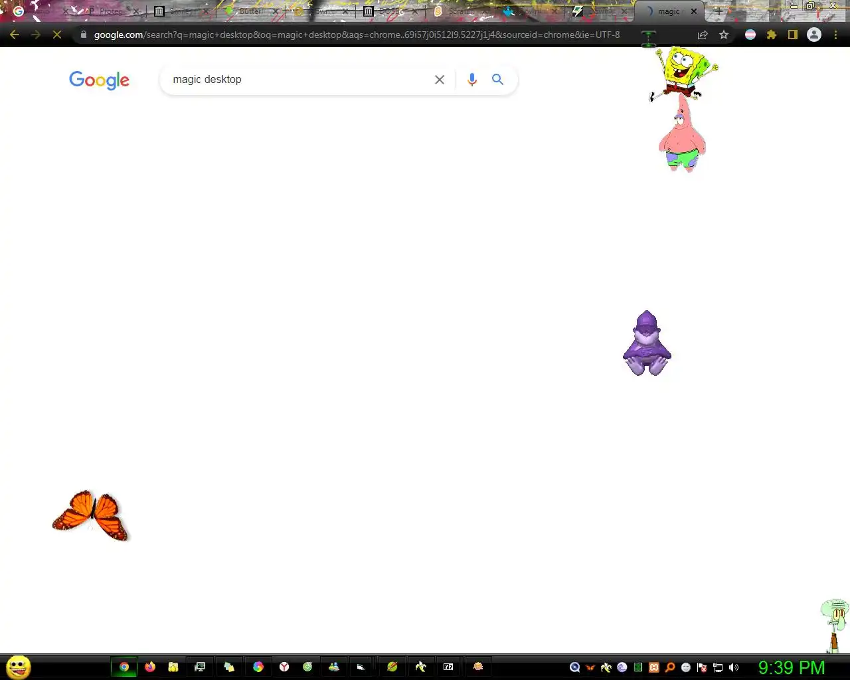850x680 pixels.
Task: Close the 'magic' tab
Action: tap(694, 11)
